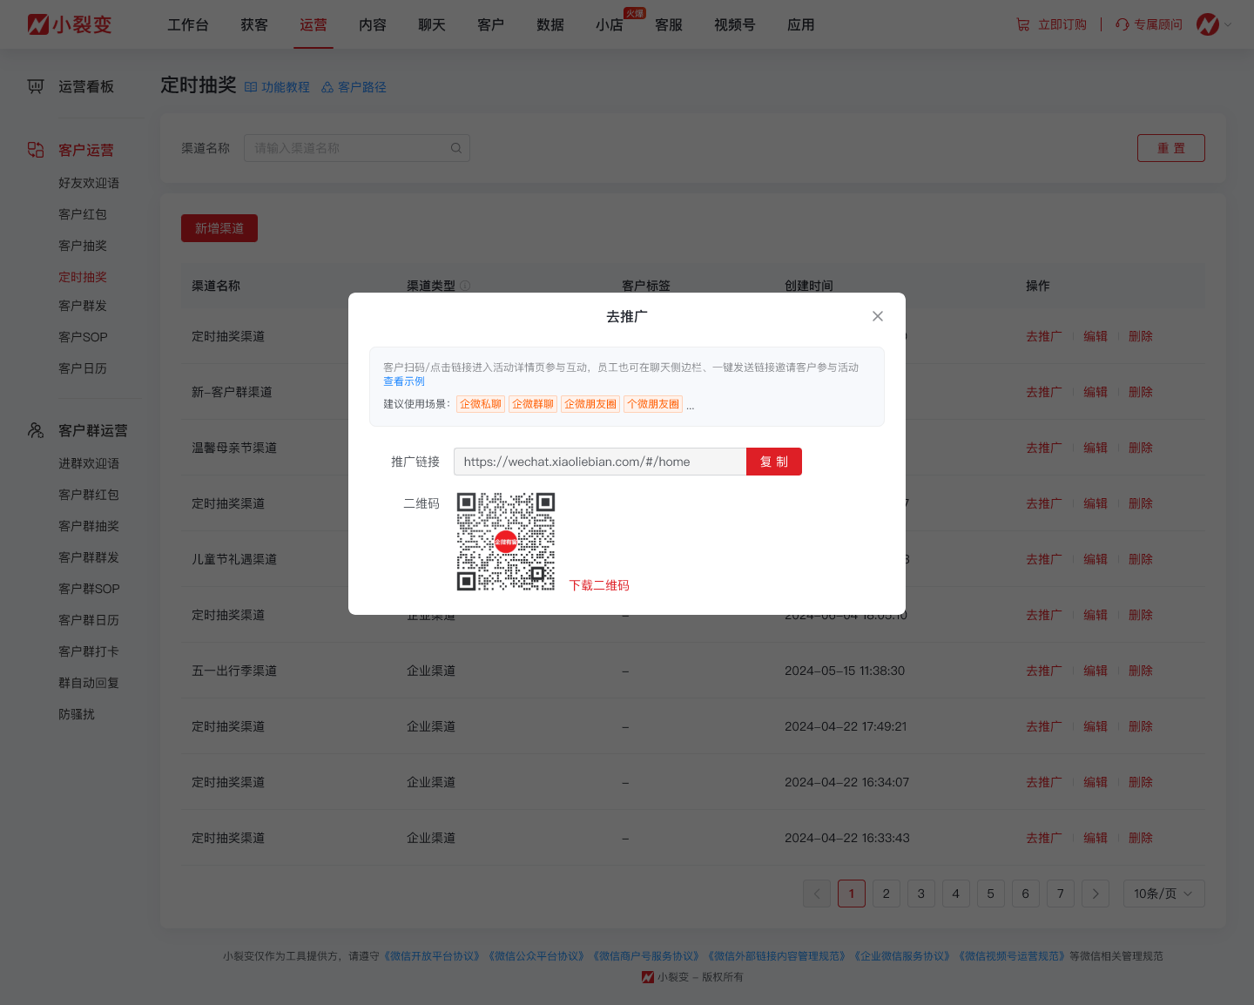Select 企微朋友圈 scenario tag

[590, 404]
